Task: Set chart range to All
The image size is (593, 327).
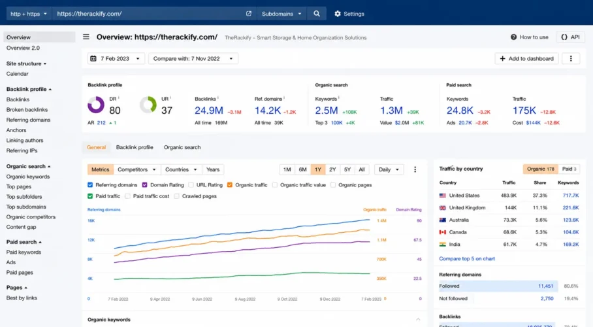Action: click(362, 169)
